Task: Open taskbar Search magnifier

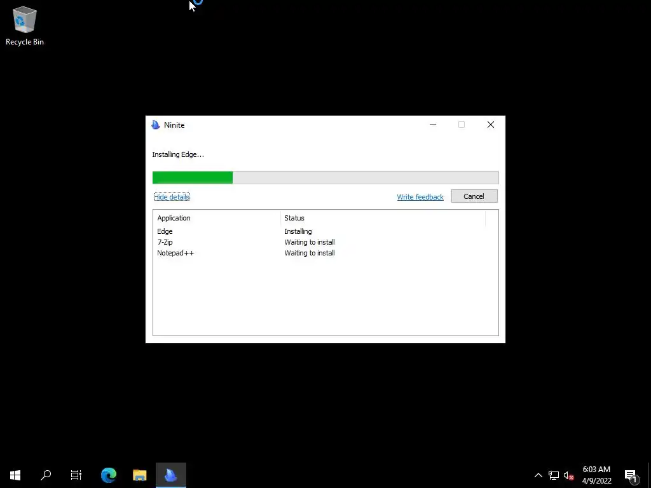Action: (x=46, y=475)
